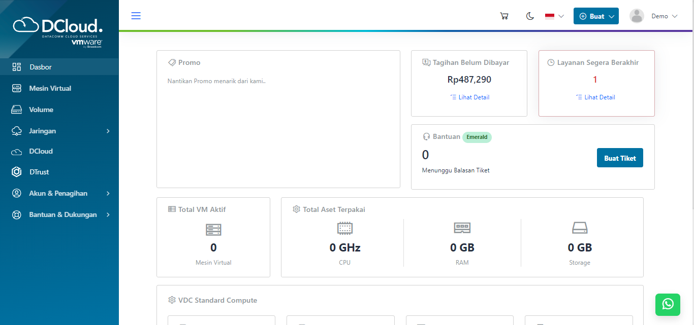694x325 pixels.
Task: Click the Total VM Aktif server icon
Action: pos(213,230)
